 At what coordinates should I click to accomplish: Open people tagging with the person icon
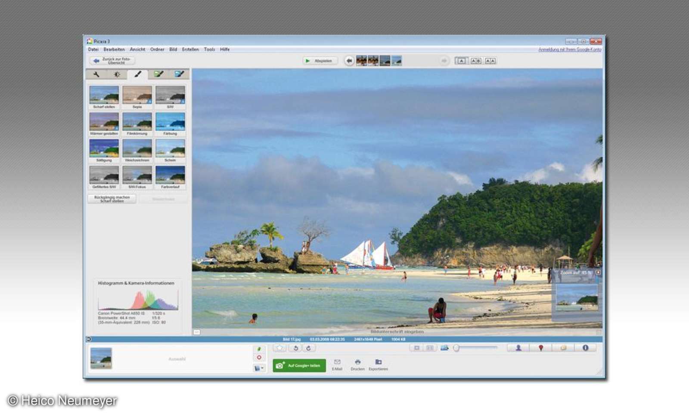tap(519, 348)
